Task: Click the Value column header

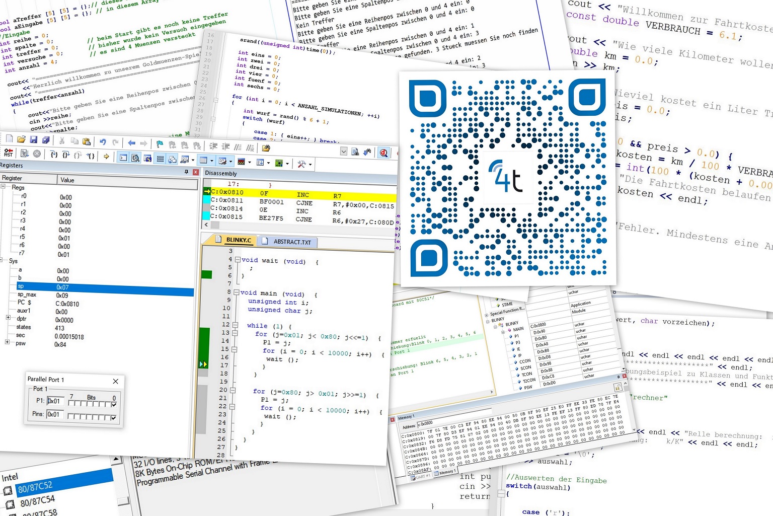Action: coord(128,181)
